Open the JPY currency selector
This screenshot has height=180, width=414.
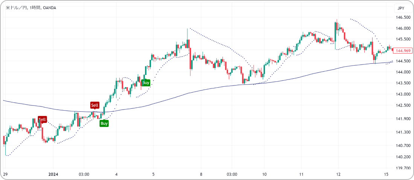click(x=401, y=9)
